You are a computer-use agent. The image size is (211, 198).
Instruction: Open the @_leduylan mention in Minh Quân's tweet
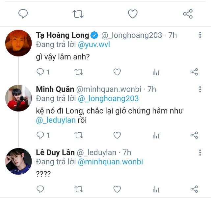pyautogui.click(x=55, y=120)
